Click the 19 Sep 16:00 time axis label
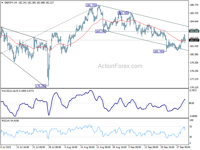Image resolution: width=200 pixels, height=150 pixels. click(167, 147)
